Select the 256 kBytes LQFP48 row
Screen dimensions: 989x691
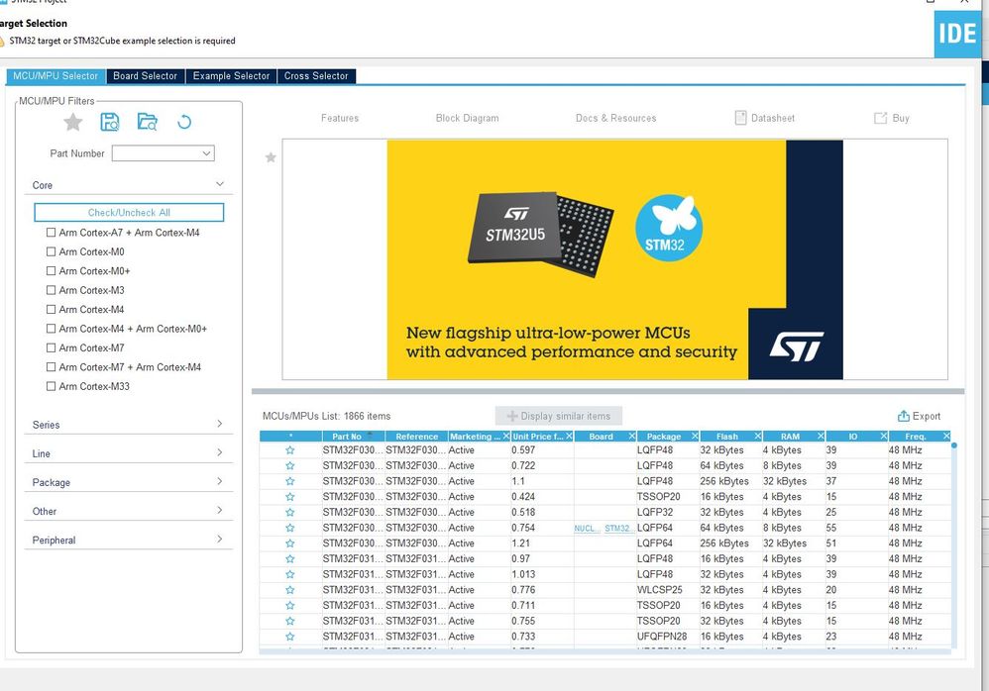pyautogui.click(x=604, y=481)
